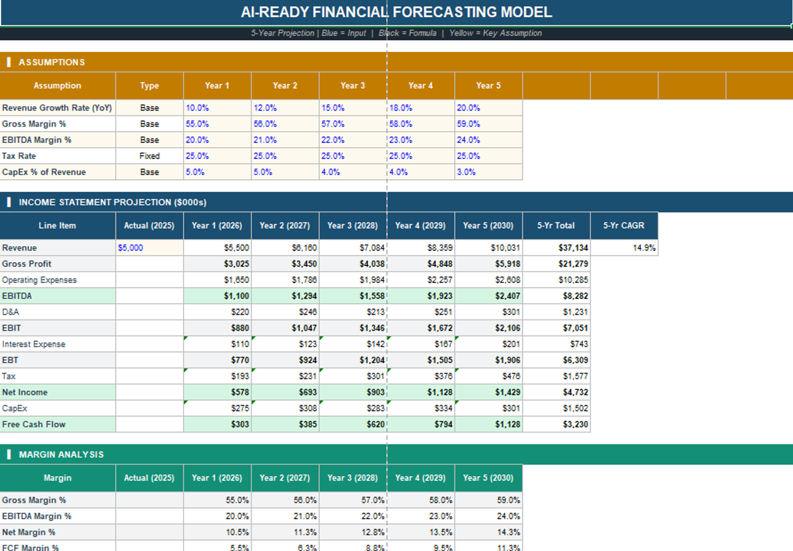Click 5-Yr Total Net Income $4,732
Viewport: 793px width, 551px height.
coord(556,392)
